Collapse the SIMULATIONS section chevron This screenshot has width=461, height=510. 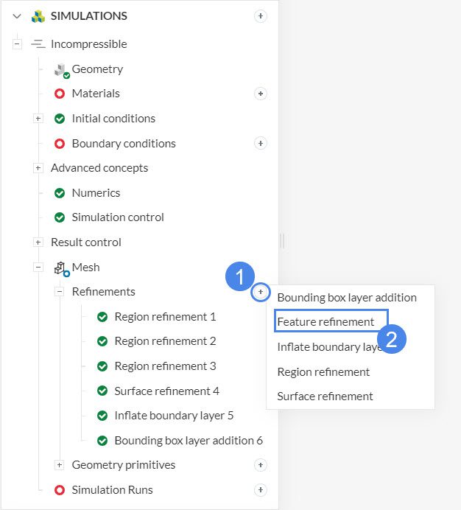17,16
